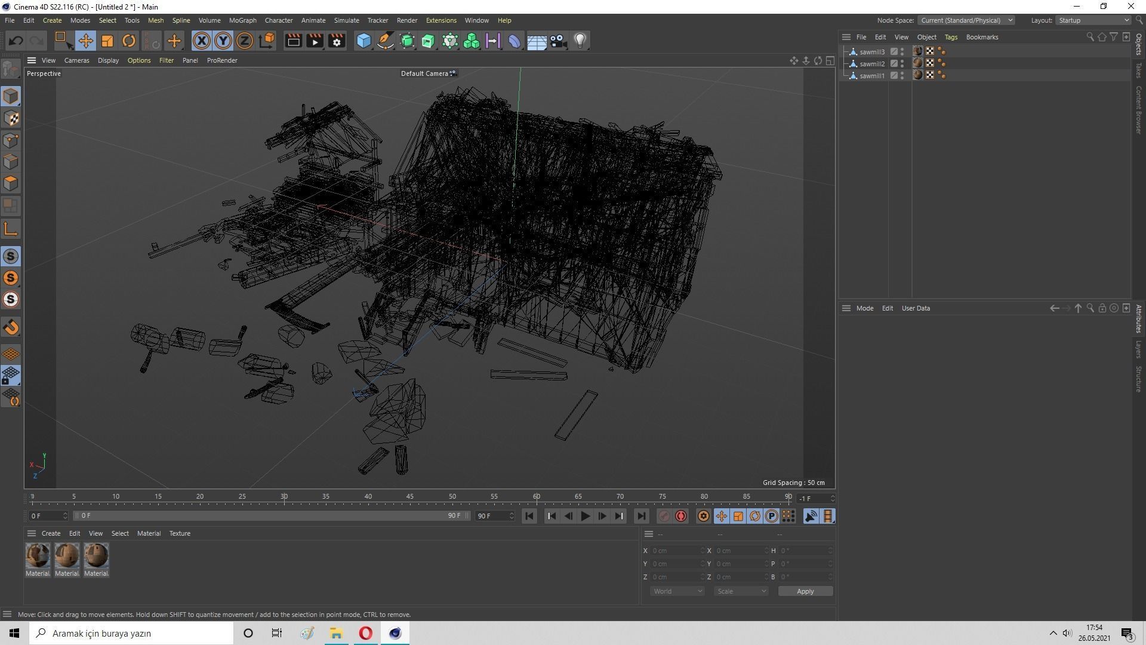This screenshot has width=1146, height=645.
Task: Select sawmill1 object in Object Manager
Action: (871, 76)
